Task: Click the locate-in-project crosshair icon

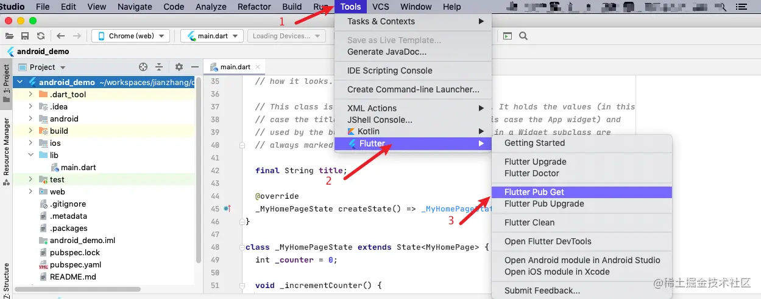Action: tap(143, 67)
